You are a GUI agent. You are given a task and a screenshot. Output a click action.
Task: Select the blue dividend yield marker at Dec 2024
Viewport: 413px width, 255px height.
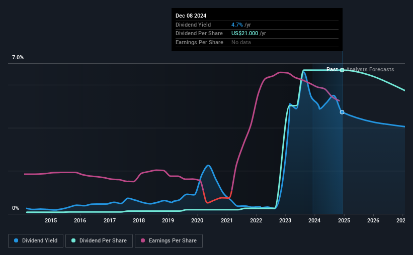click(x=342, y=112)
